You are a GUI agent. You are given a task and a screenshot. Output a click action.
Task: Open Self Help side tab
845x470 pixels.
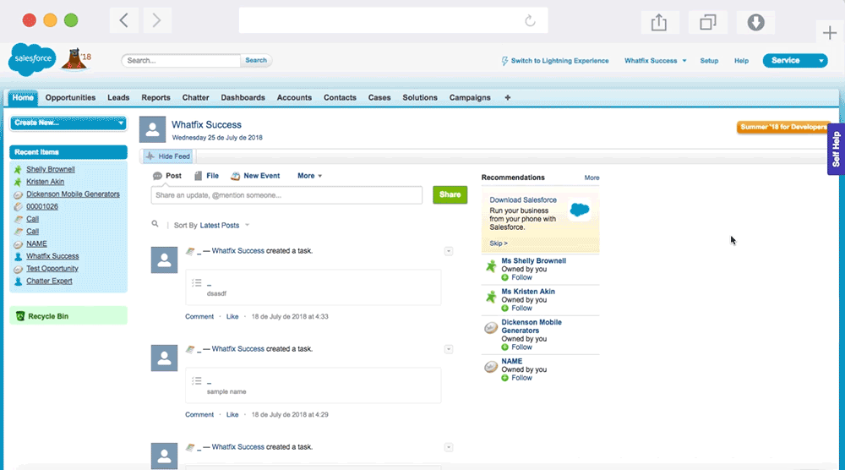point(836,150)
